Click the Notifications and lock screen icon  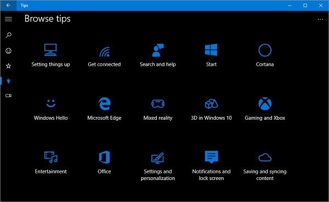click(x=211, y=157)
